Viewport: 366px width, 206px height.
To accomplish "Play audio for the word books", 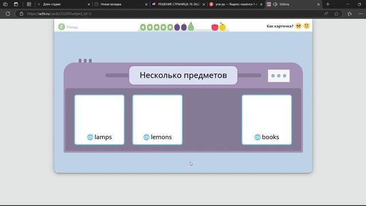I will [257, 137].
